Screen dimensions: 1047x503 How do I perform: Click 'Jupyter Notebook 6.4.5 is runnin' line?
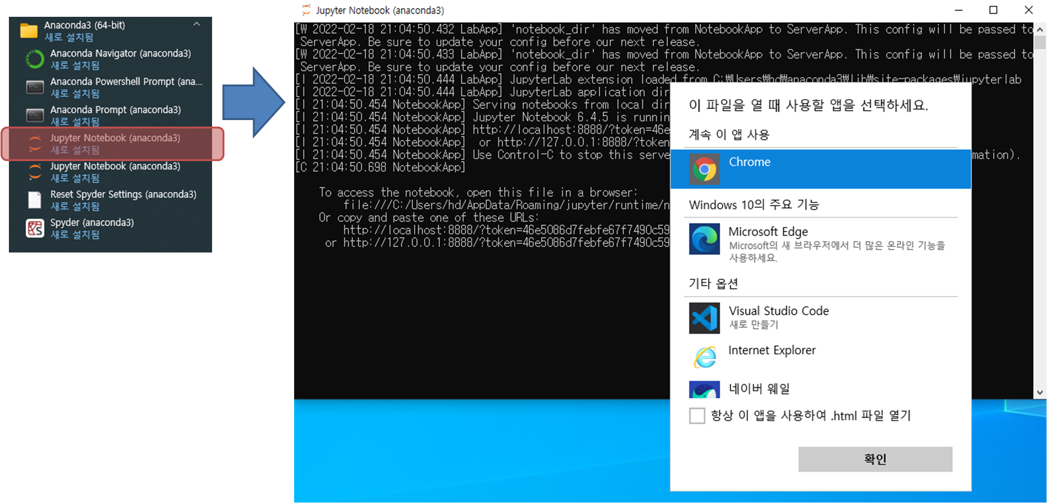[x=571, y=117]
